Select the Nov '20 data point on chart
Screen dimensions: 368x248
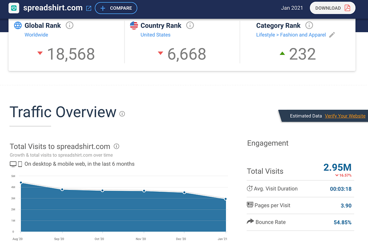[x=144, y=191]
